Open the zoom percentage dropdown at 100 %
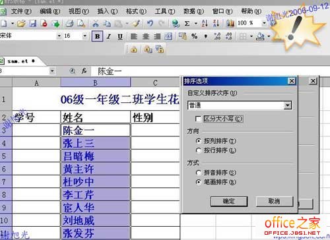The height and width of the screenshot is (240, 330). click(264, 23)
